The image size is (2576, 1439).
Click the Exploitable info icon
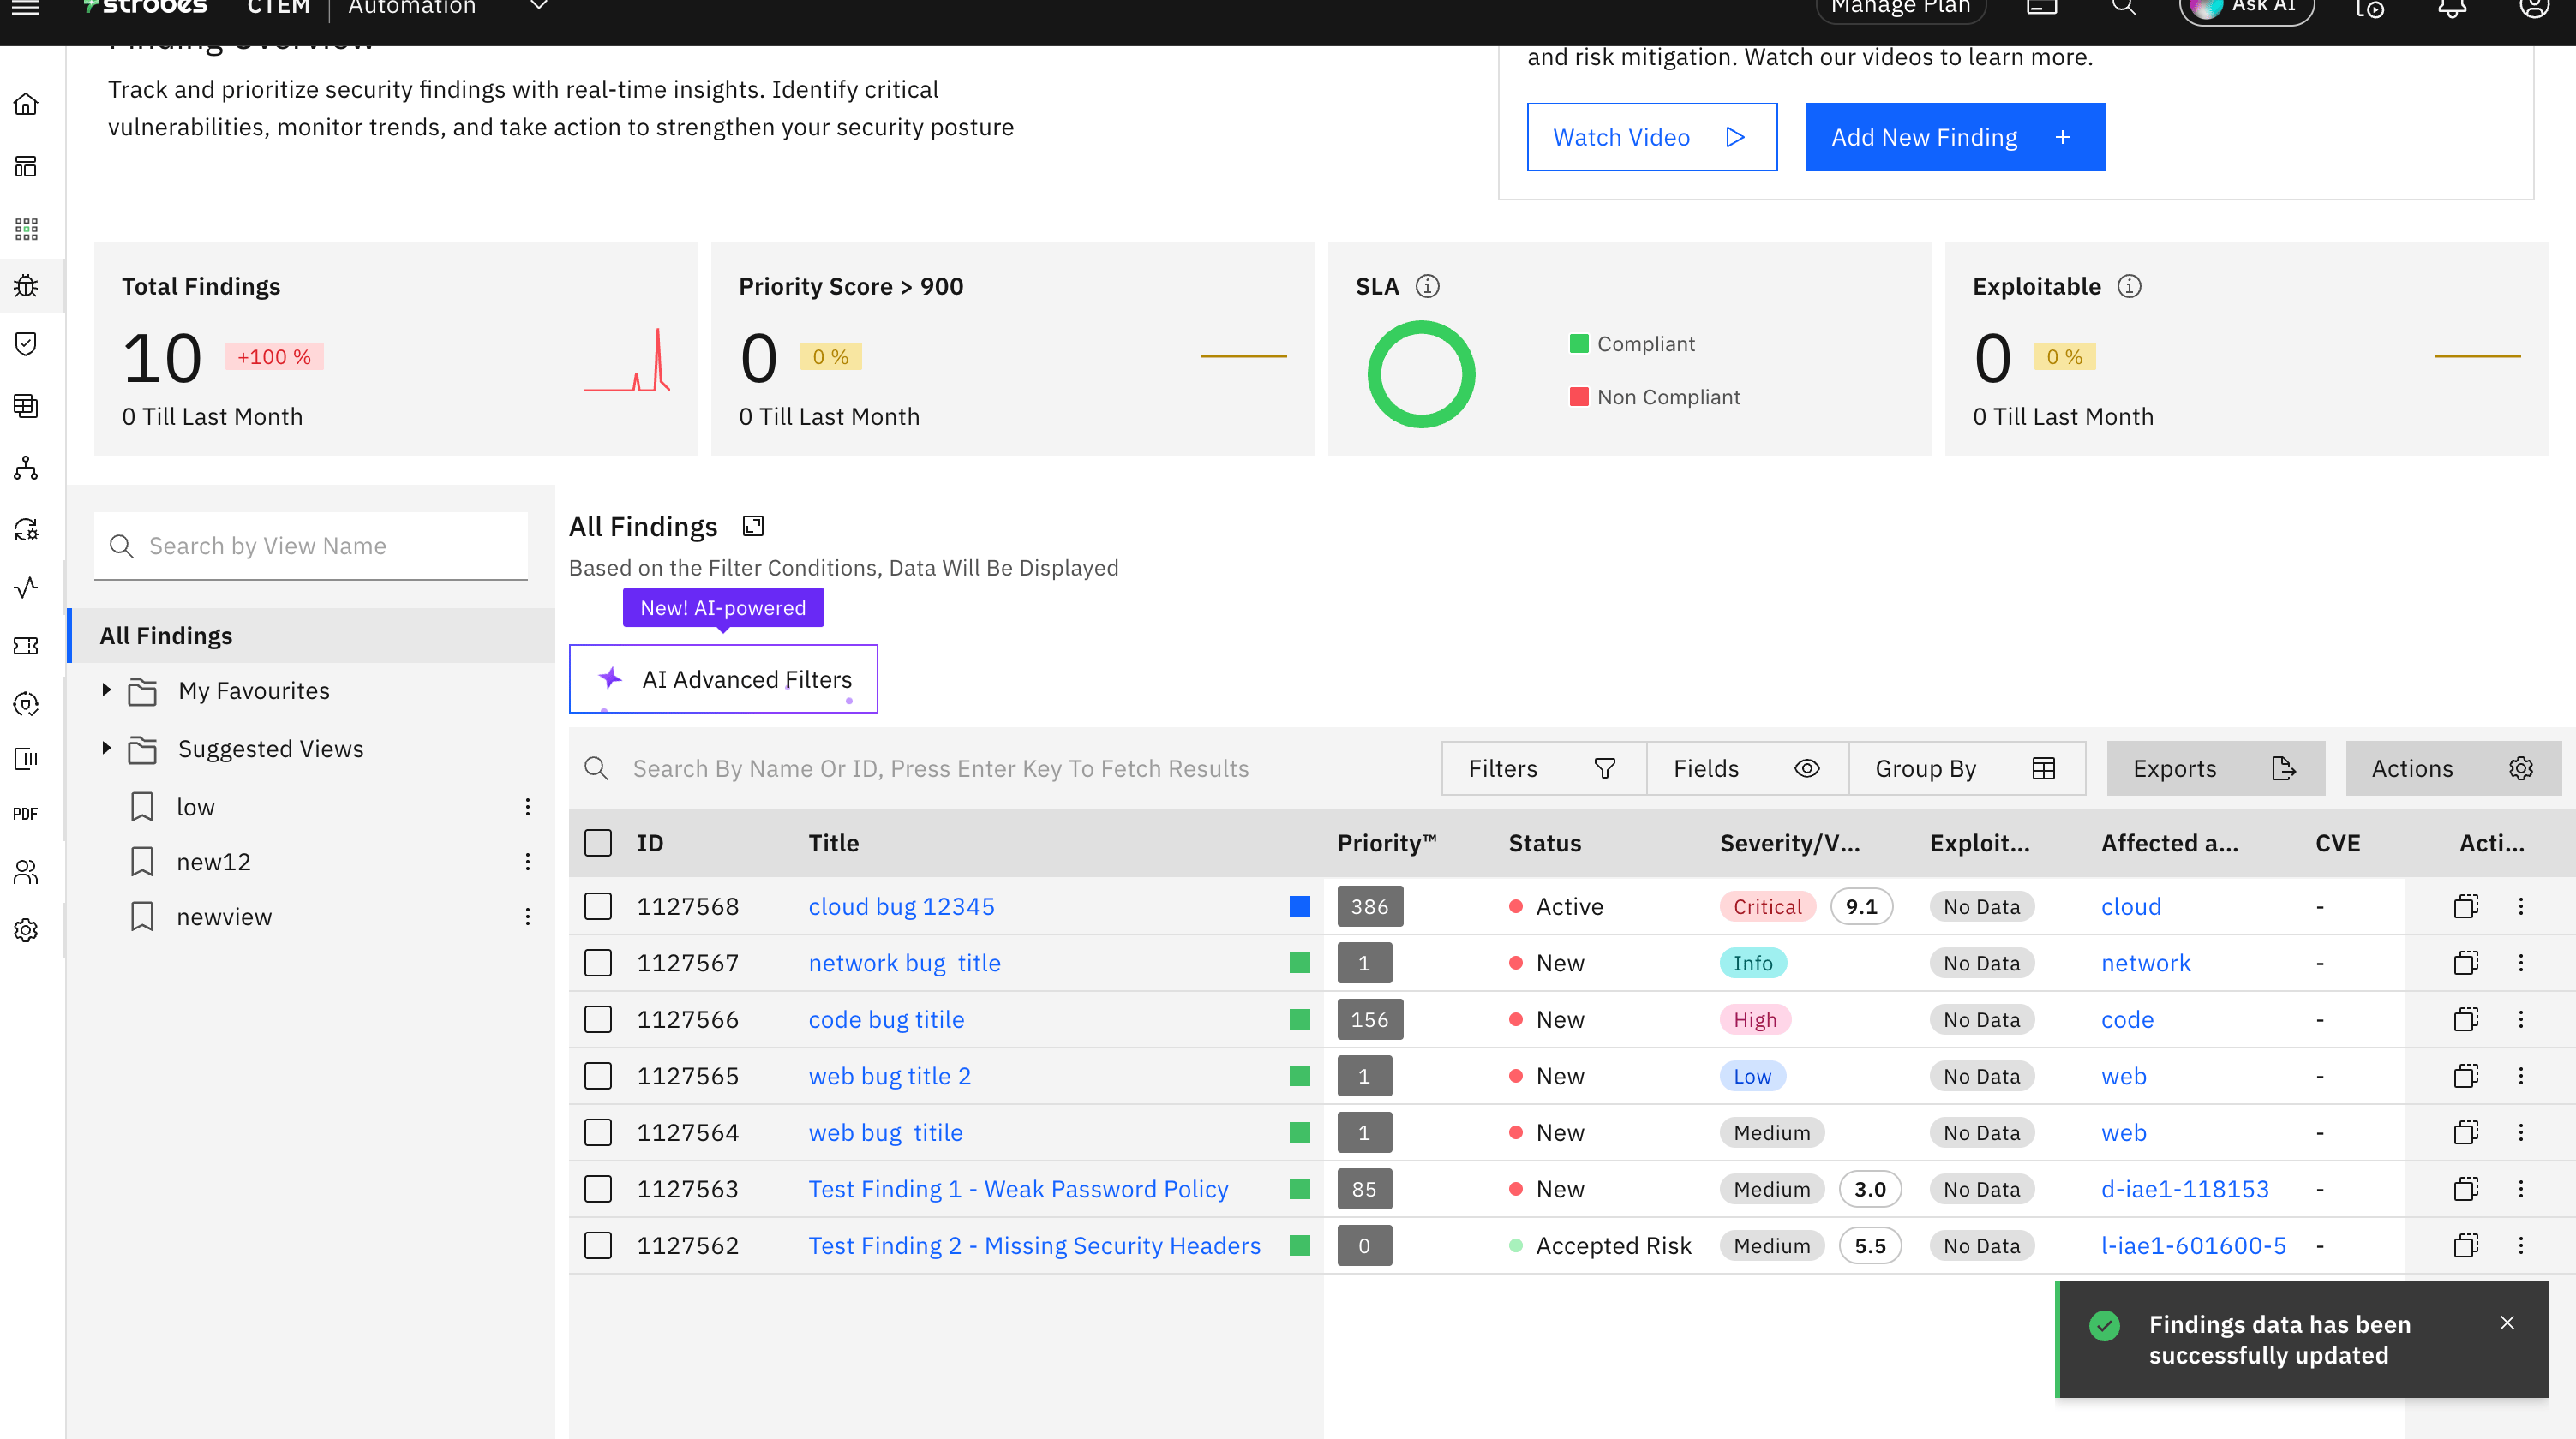pyautogui.click(x=2129, y=287)
